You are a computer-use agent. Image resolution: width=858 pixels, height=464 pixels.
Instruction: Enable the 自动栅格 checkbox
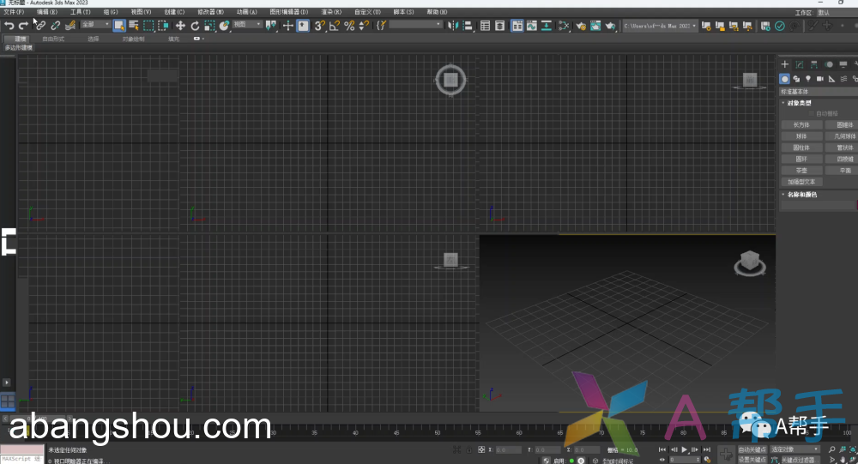click(x=812, y=113)
